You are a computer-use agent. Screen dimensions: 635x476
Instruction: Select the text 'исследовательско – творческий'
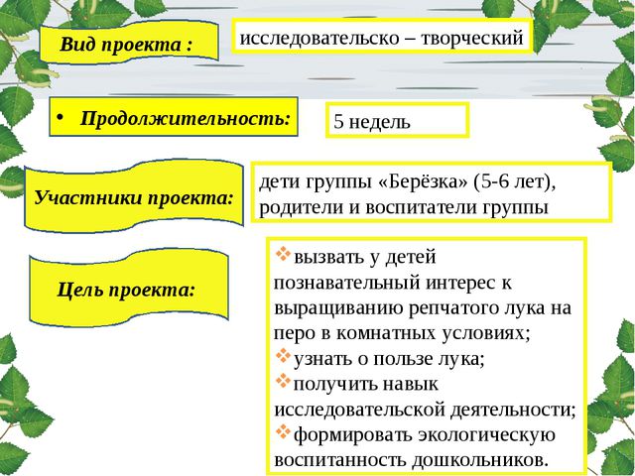(x=381, y=38)
